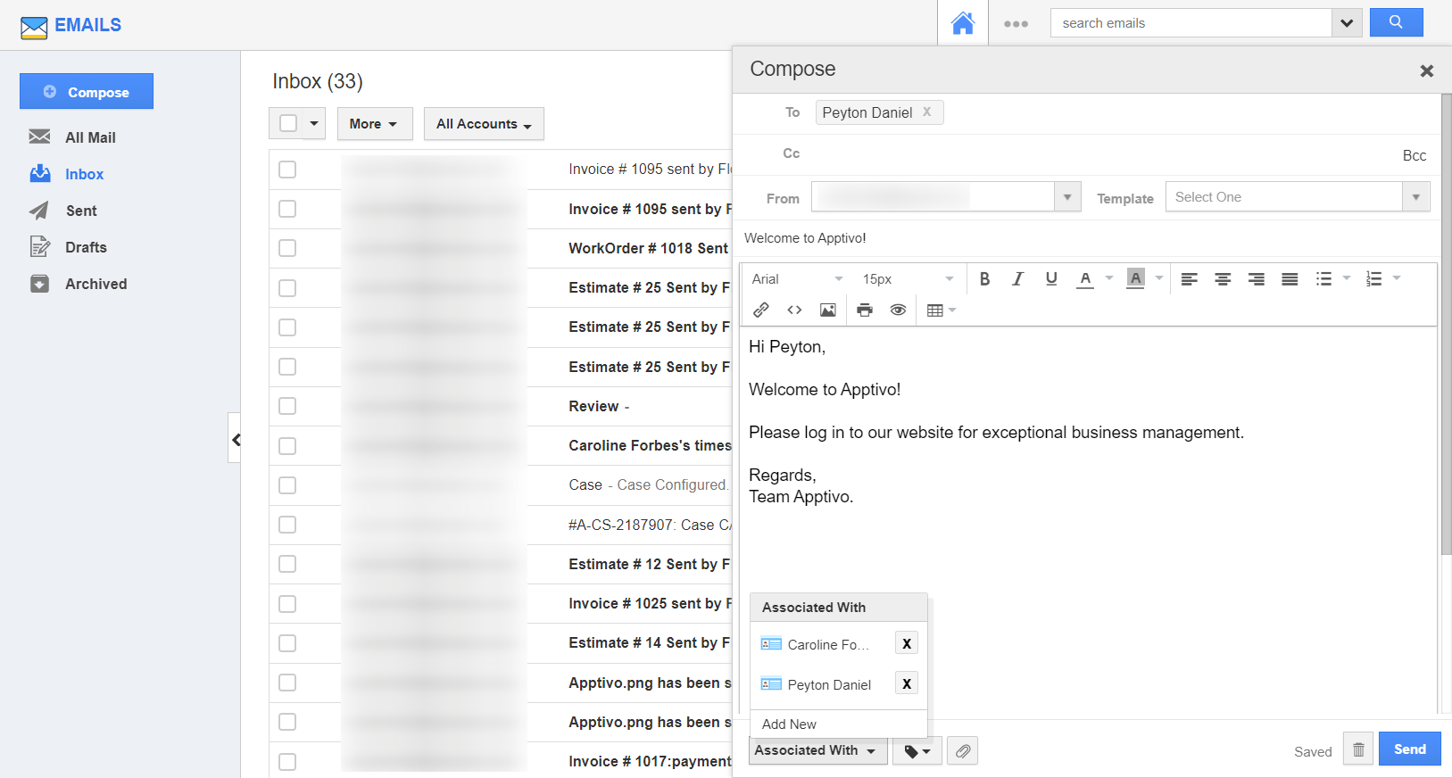Open the three-dots more apps menu
This screenshot has height=778, width=1452.
(x=1016, y=24)
